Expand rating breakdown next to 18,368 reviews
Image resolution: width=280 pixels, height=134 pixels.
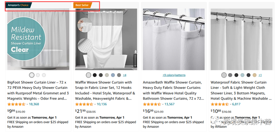coord(27,104)
